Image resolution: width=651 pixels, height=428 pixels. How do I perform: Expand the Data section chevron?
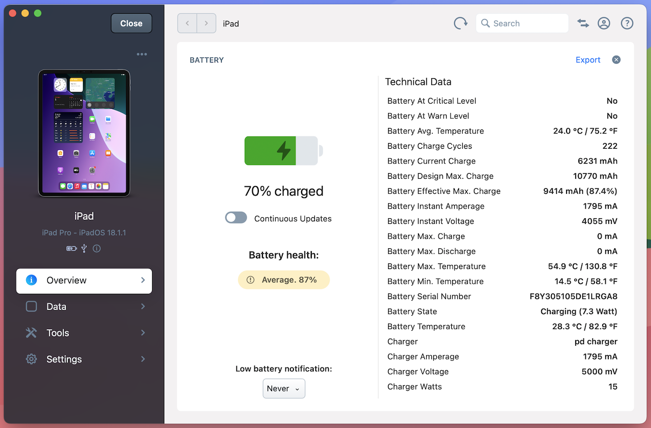click(x=143, y=307)
